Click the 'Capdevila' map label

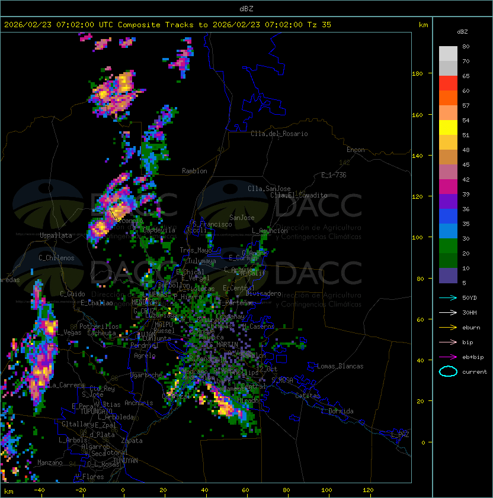[159, 230]
